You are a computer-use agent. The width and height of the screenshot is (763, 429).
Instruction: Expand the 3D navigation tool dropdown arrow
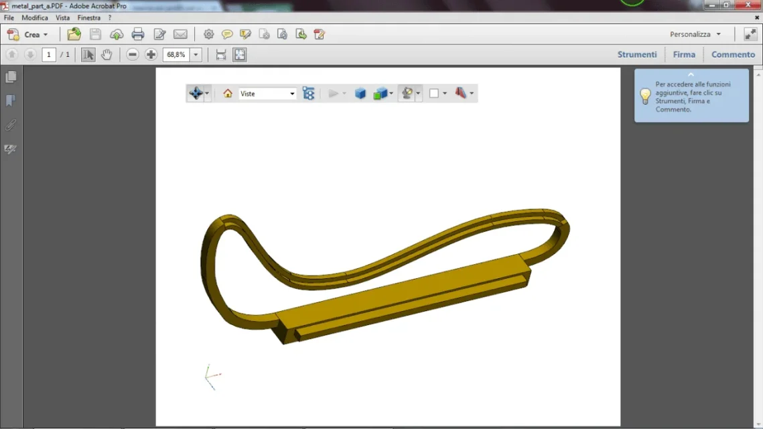pyautogui.click(x=207, y=93)
